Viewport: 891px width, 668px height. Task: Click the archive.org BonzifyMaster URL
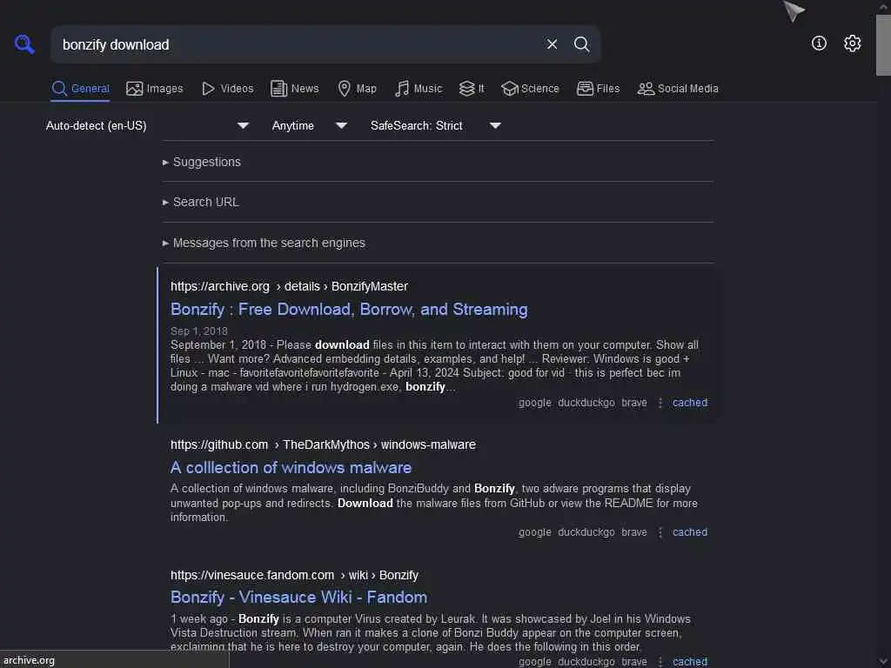pyautogui.click(x=289, y=286)
